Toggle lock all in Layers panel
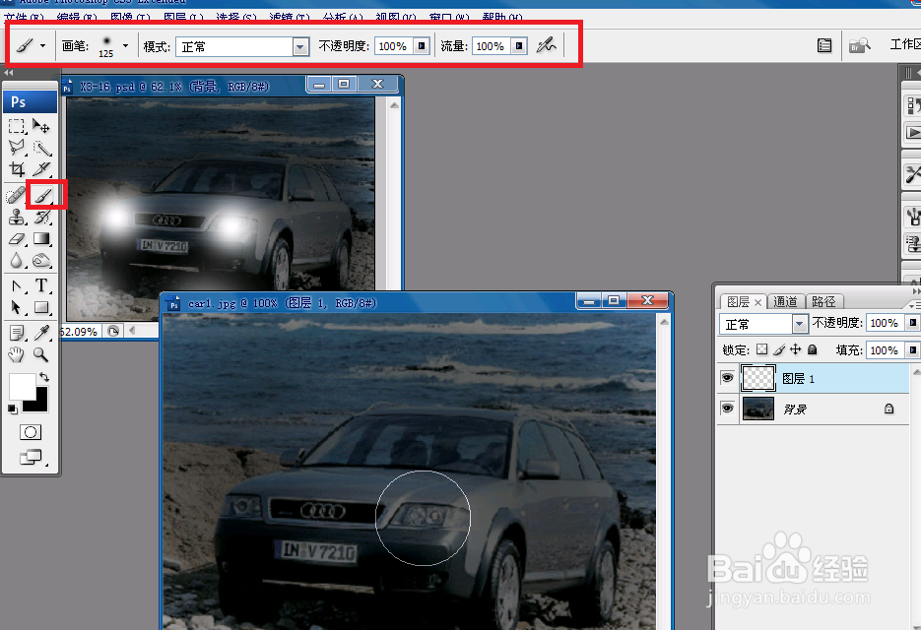Viewport: 921px width, 630px height. tap(813, 349)
